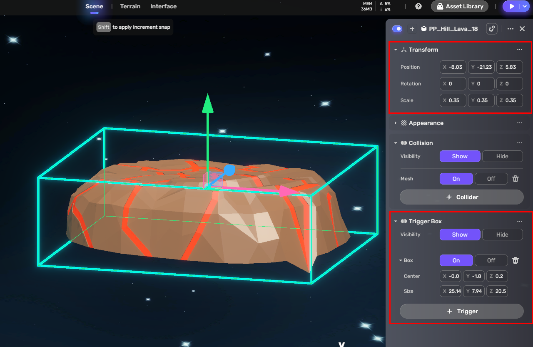Toggle the object enabled switch
The image size is (533, 347).
point(397,29)
